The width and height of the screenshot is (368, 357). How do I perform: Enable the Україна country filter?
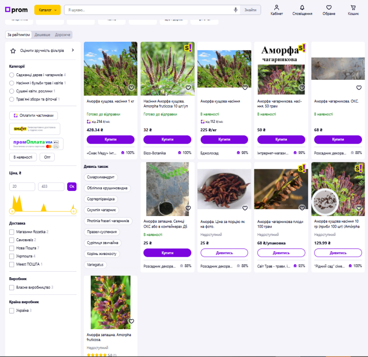(12, 311)
